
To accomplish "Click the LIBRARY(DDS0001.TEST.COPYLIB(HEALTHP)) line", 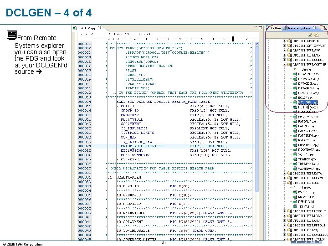I will 167,53.
